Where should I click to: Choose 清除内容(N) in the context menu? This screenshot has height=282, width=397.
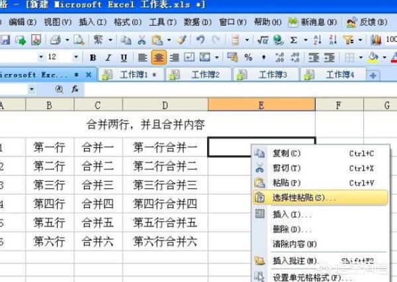pos(320,244)
